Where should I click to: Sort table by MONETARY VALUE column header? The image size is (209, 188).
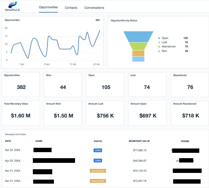tap(139, 141)
